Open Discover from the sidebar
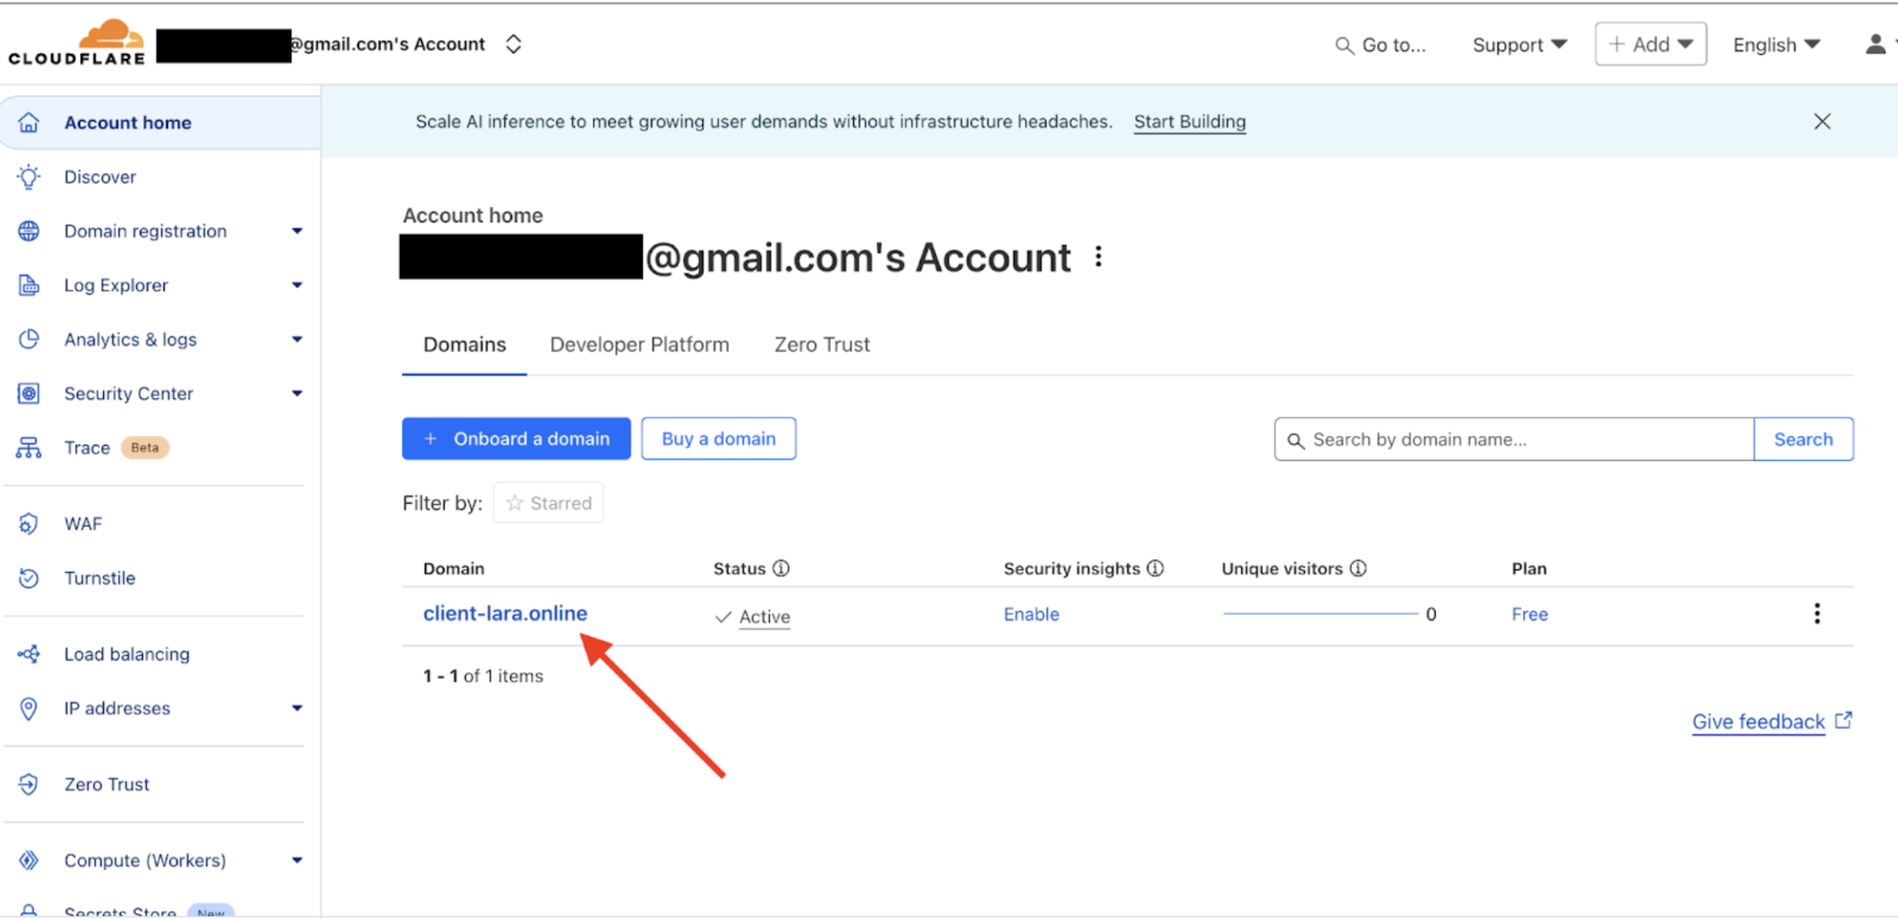Image resolution: width=1898 pixels, height=919 pixels. click(100, 176)
